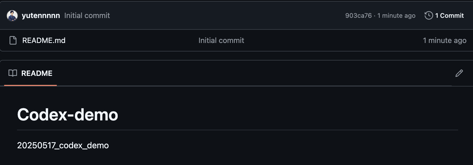The image size is (473, 165).
Task: Open the latest commit message beside yutennnnn
Action: (x=87, y=16)
